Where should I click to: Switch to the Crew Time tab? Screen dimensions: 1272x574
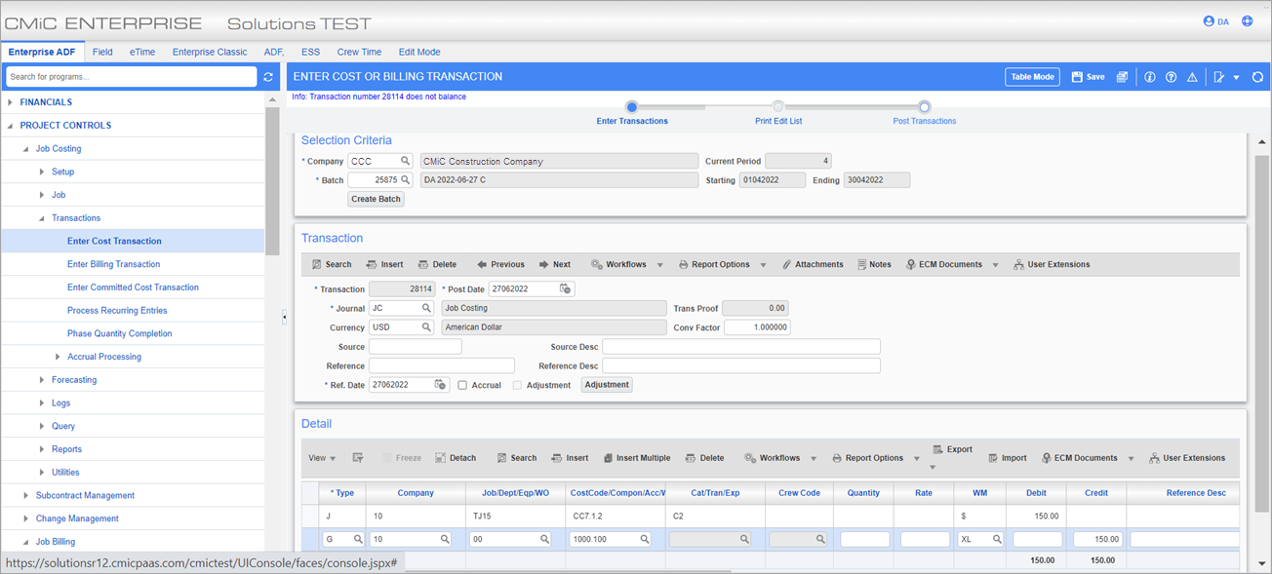coord(359,52)
